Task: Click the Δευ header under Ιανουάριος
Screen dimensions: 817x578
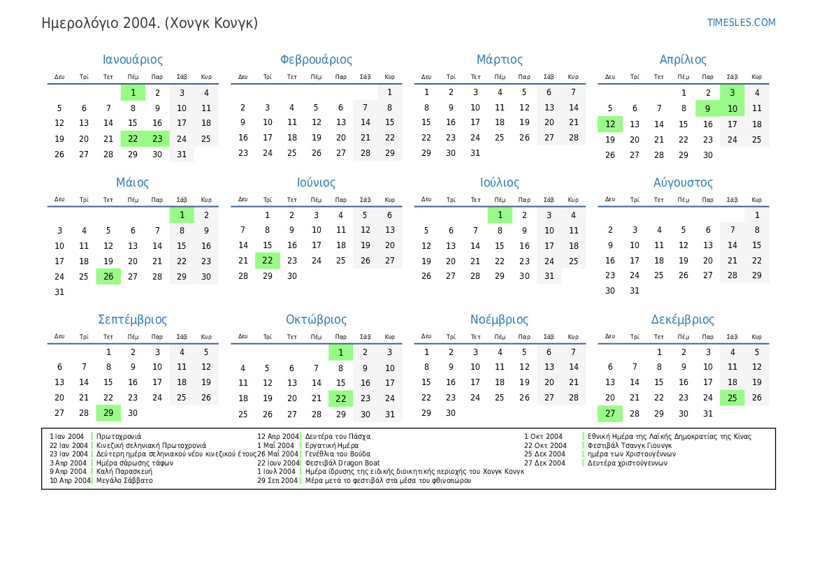Action: coord(59,77)
